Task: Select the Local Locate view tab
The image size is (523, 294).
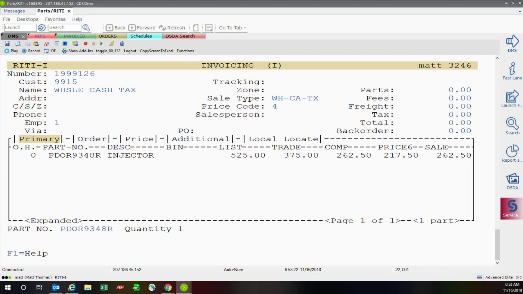Action: pyautogui.click(x=283, y=139)
